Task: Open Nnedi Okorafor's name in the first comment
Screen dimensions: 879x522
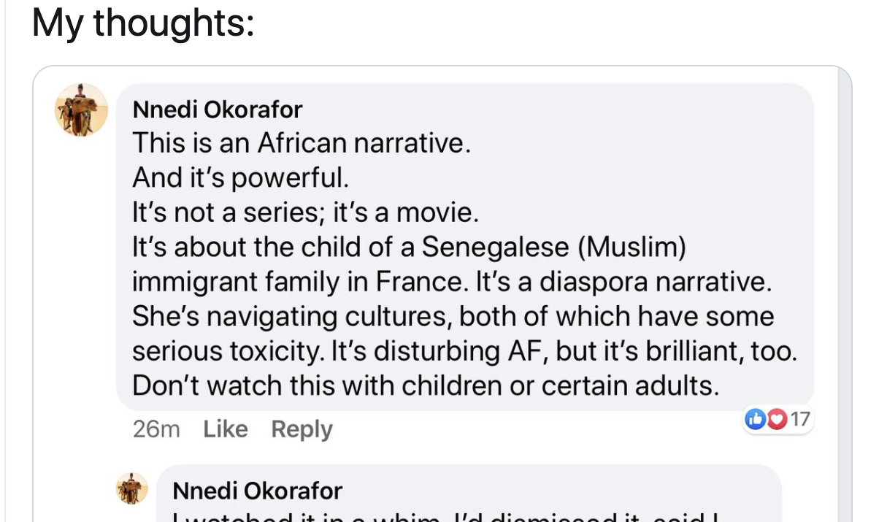Action: click(x=218, y=110)
